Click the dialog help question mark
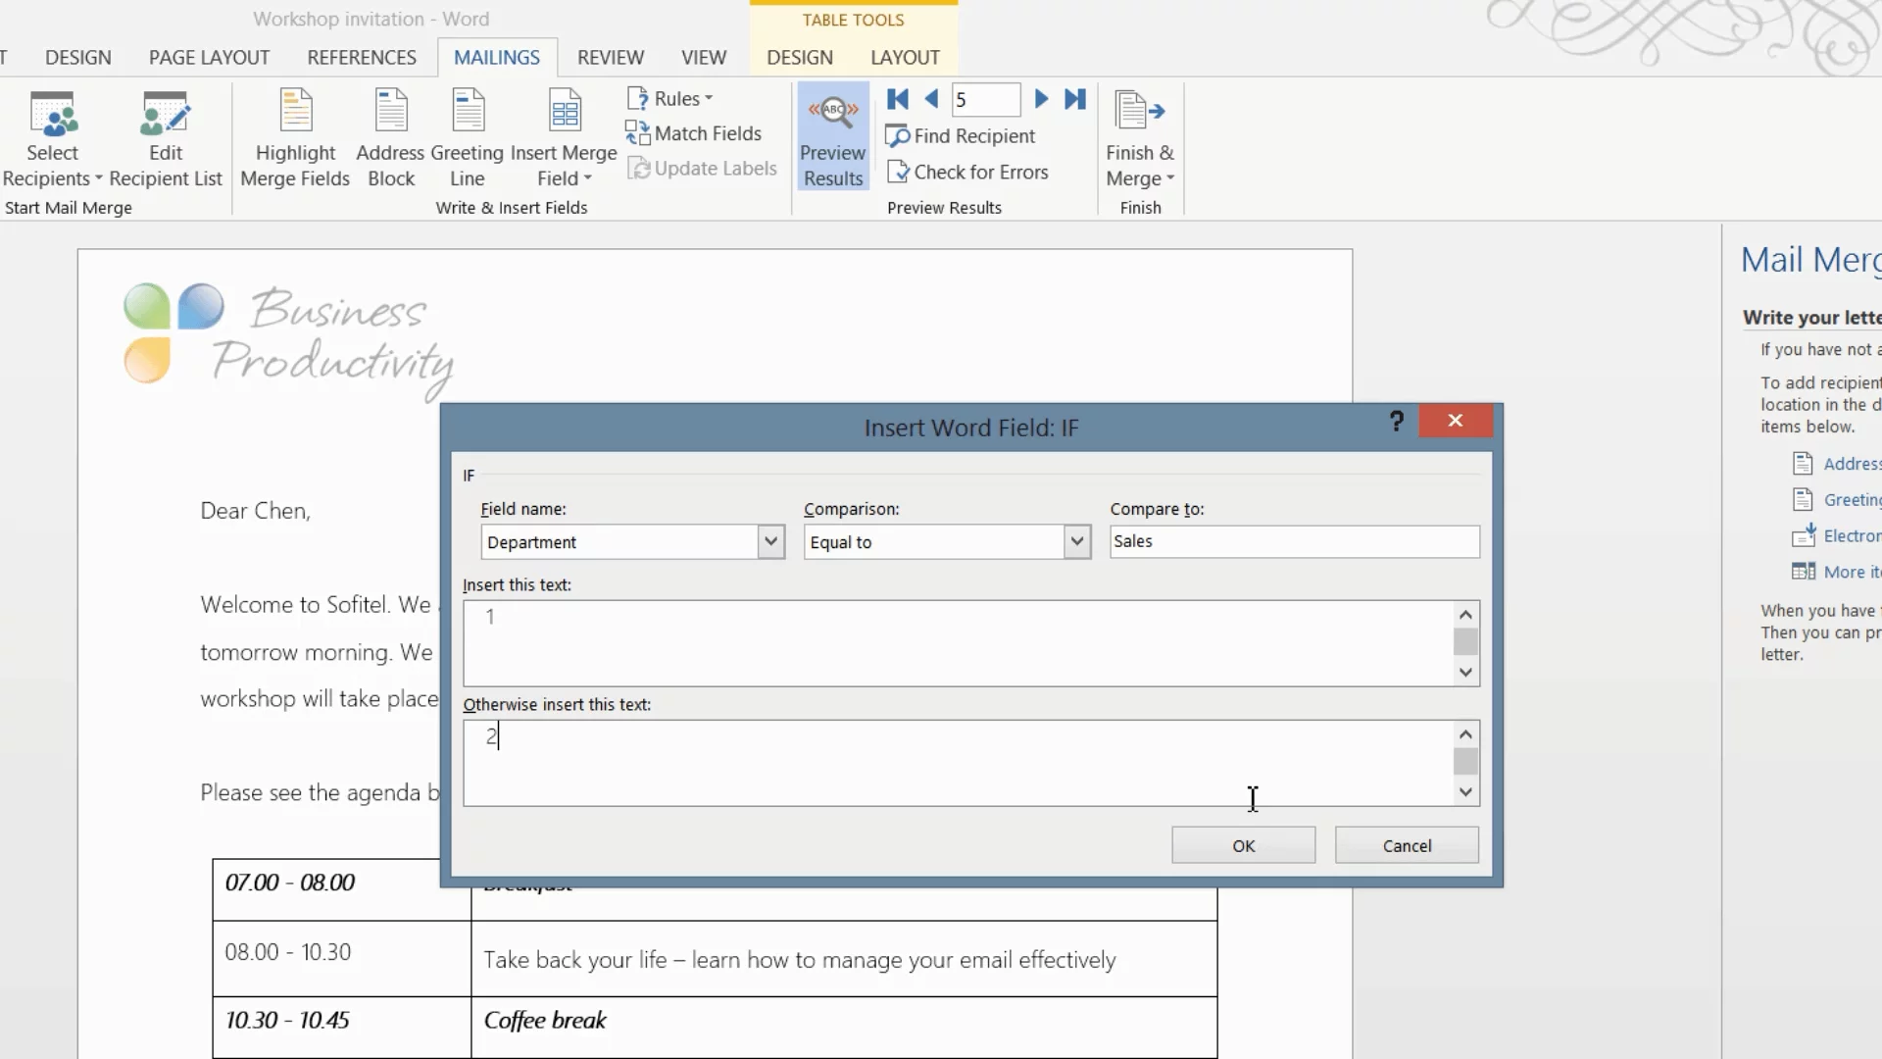The image size is (1882, 1059). coord(1396,422)
